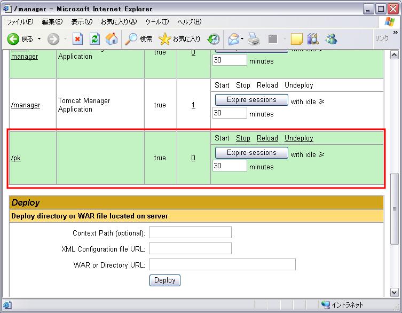Click the green Back arrow icon
Image resolution: width=402 pixels, height=313 pixels.
tap(13, 39)
